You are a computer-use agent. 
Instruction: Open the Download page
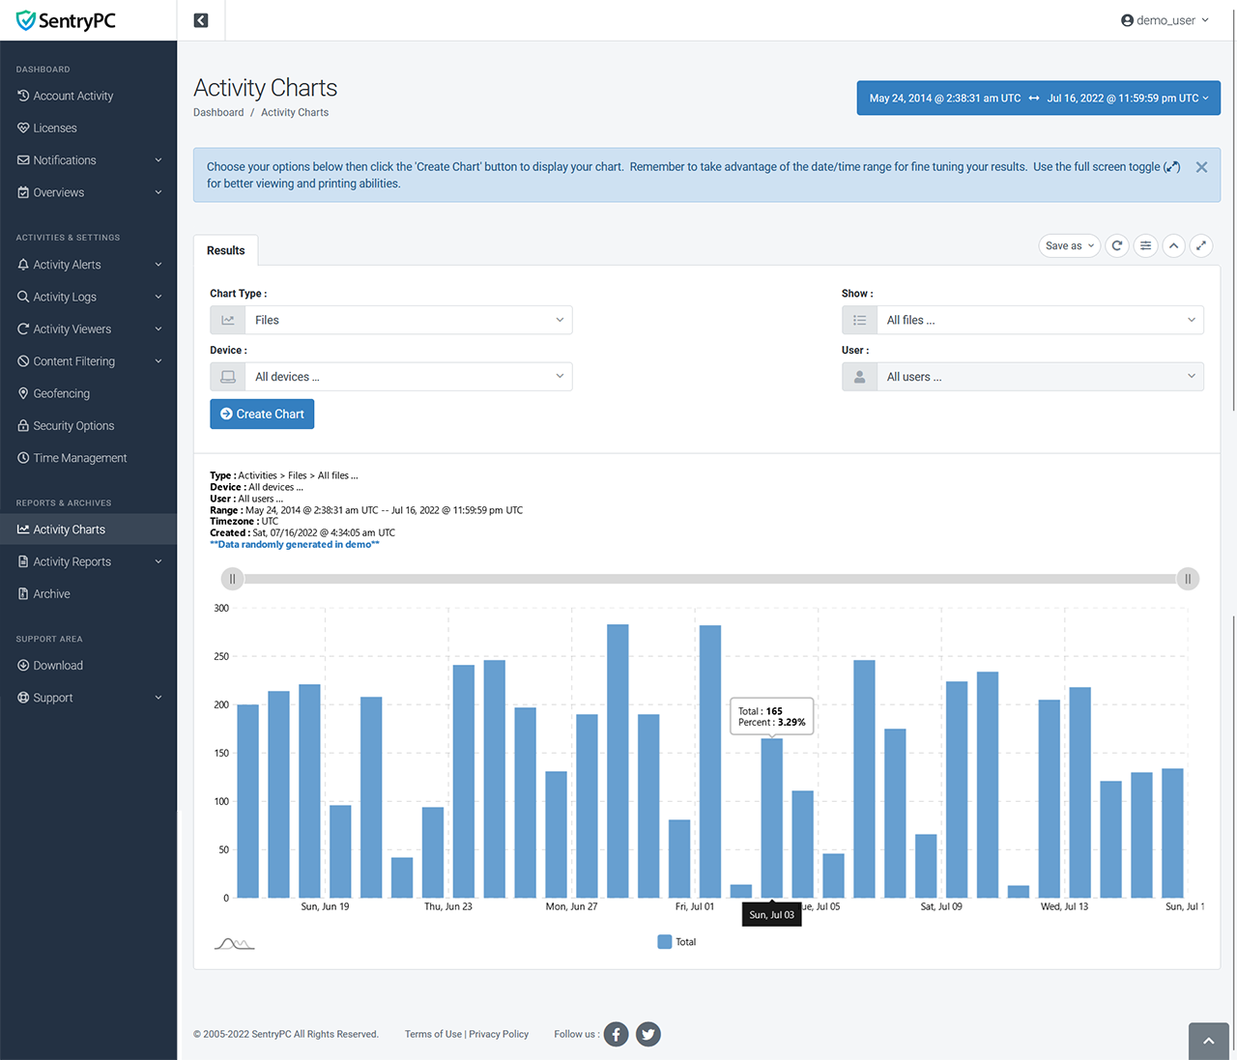coord(88,666)
